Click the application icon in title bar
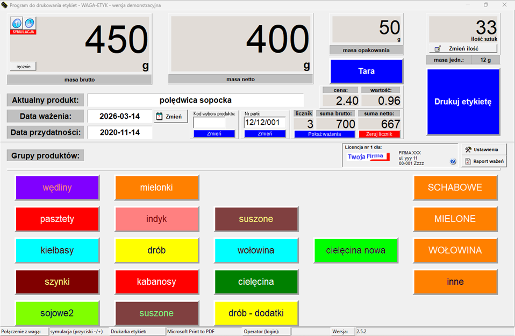This screenshot has width=515, height=336. (x=5, y=5)
